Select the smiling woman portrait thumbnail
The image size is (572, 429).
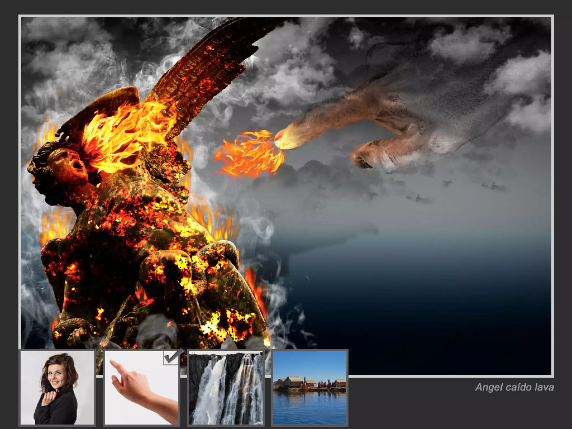pyautogui.click(x=57, y=388)
